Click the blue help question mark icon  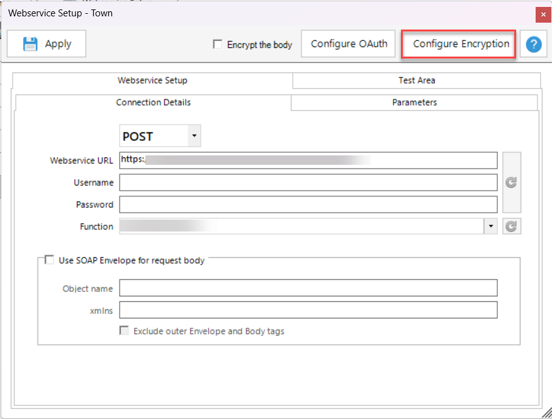[x=534, y=44]
